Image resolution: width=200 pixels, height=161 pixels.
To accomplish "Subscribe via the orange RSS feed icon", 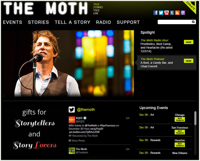I will coord(177,13).
